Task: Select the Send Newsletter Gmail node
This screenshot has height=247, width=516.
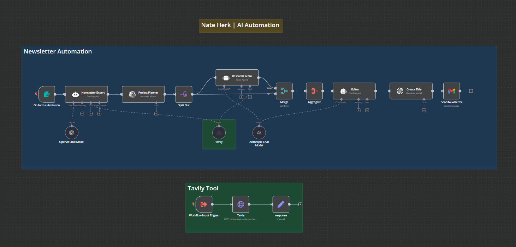Action: [451, 91]
